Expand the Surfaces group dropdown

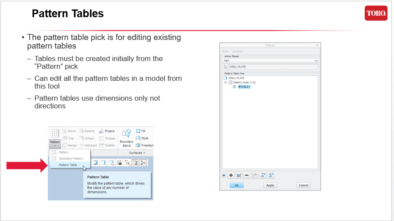[137, 153]
